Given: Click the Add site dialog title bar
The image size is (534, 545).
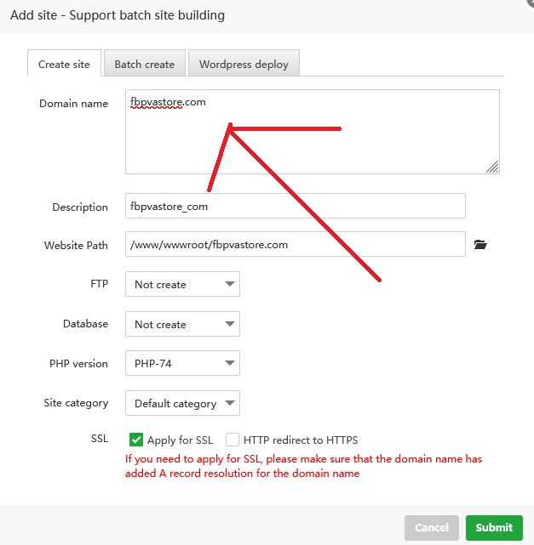Looking at the screenshot, I should (x=256, y=15).
